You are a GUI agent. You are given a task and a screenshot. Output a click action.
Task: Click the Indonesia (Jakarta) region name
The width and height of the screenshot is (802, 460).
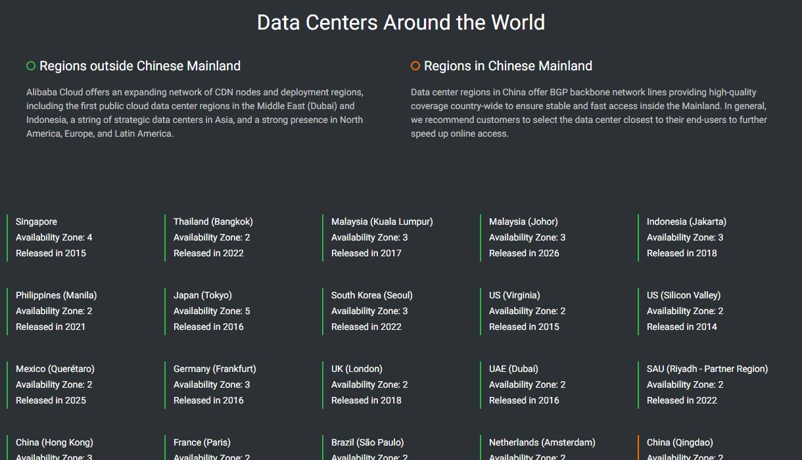click(686, 221)
